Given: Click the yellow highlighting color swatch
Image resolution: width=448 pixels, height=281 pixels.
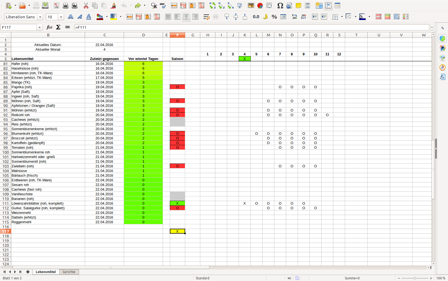Looking at the screenshot, I should pos(114,17).
